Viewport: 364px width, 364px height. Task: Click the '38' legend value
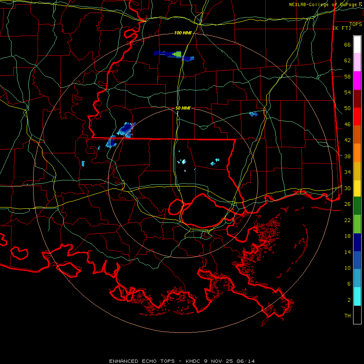click(x=347, y=156)
